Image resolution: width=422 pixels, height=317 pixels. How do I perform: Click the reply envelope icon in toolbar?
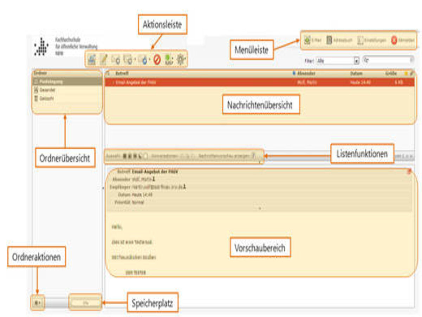pos(116,60)
